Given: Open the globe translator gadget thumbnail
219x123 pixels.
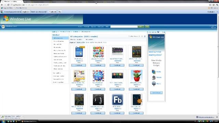Looking at the screenshot, I should [98, 76].
